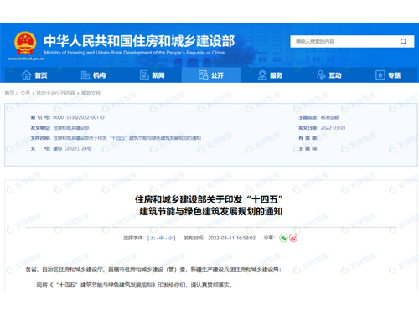Viewport: 419px width, 314px height.
Task: Go to 部发文件 in the breadcrumb
Action: [91, 93]
